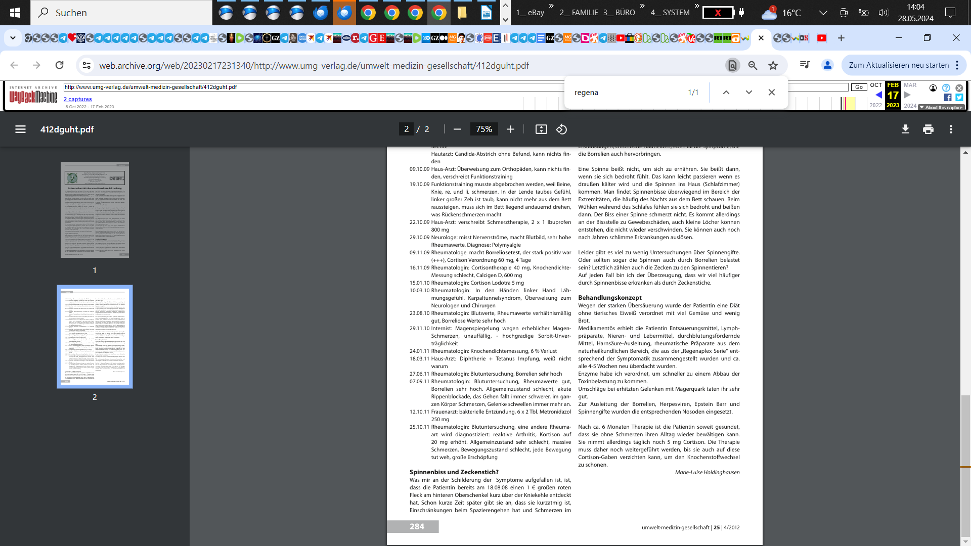Toggle Chrome media control button
This screenshot has height=546, width=971.
click(x=805, y=65)
